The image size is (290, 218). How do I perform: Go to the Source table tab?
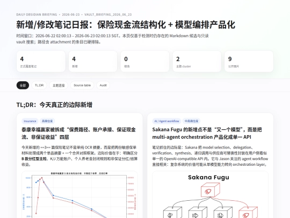(x=82, y=85)
